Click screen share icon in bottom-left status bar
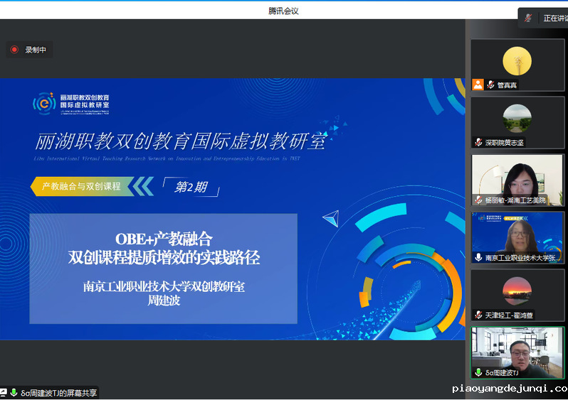 click(x=4, y=392)
